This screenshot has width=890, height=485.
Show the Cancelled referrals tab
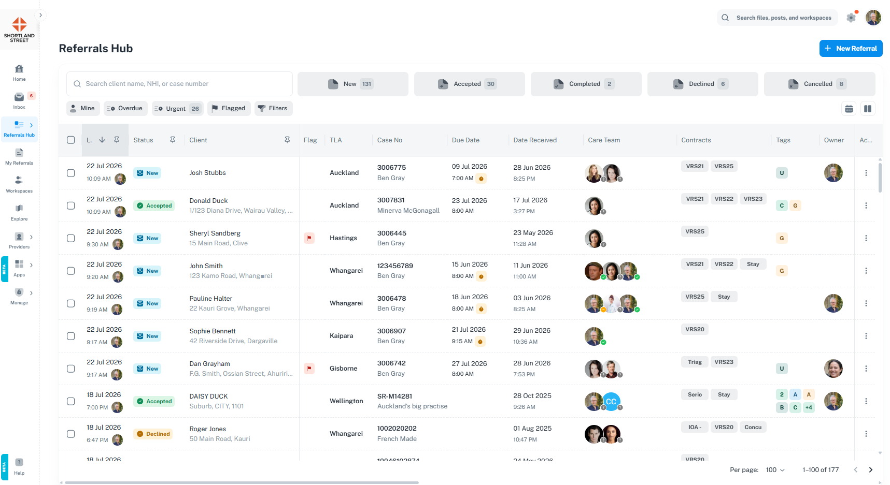pos(820,84)
